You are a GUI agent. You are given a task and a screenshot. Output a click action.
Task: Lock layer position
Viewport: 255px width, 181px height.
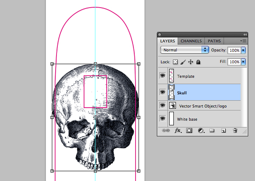(190, 62)
